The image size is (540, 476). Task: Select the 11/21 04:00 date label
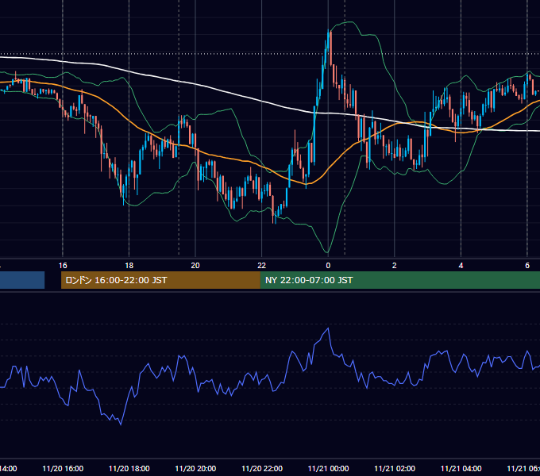click(x=461, y=468)
